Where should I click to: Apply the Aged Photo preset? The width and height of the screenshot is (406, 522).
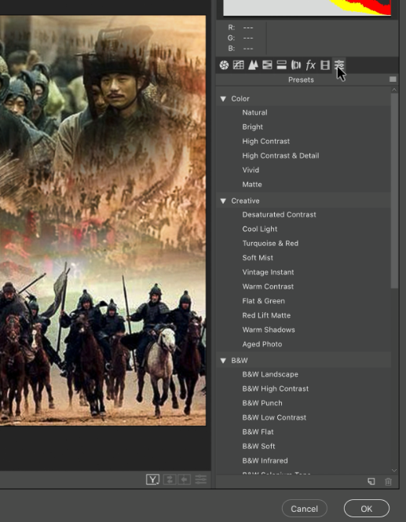262,344
